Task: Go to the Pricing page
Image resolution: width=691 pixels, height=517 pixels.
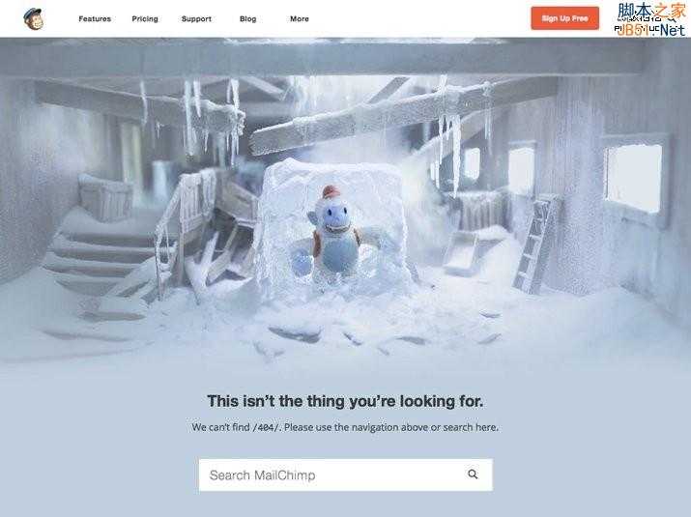Action: (x=145, y=19)
